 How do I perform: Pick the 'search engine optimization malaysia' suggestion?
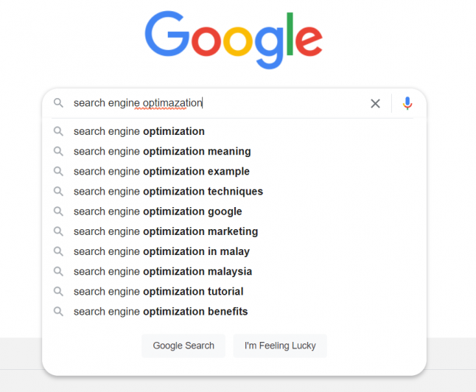[234, 271]
